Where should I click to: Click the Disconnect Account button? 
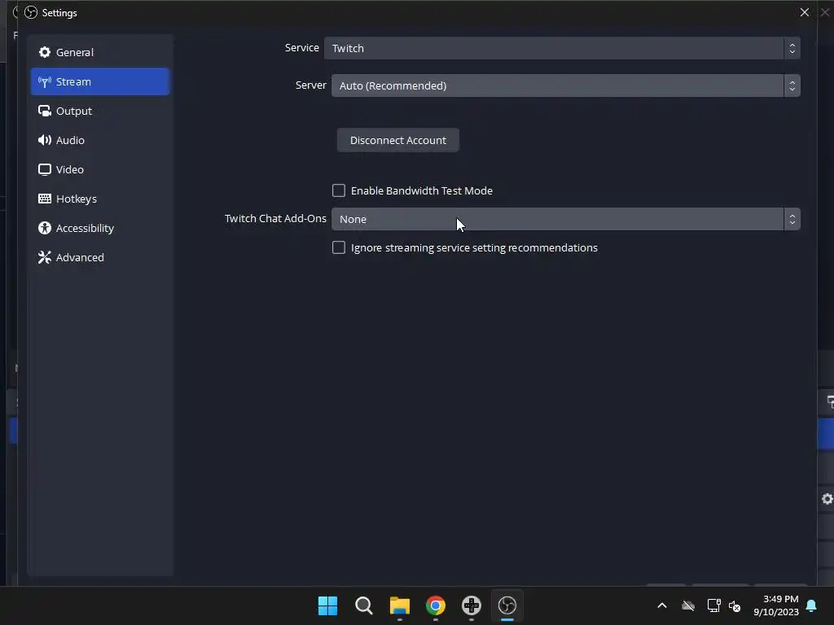tap(397, 140)
